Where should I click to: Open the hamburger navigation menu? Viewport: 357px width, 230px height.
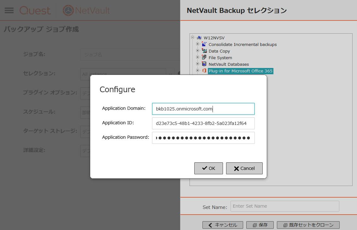point(9,10)
